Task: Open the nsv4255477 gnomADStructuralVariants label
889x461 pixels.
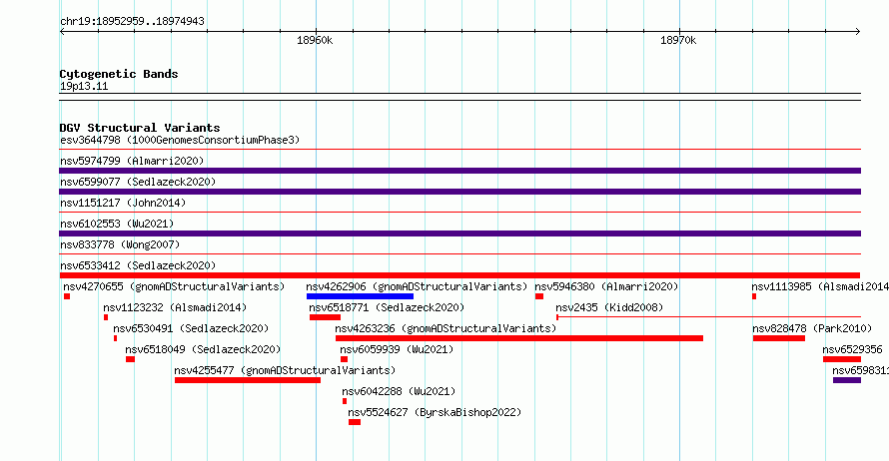Action: click(x=285, y=370)
